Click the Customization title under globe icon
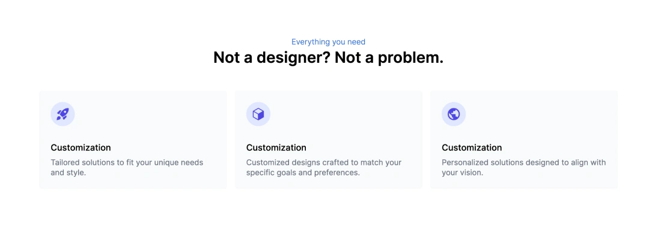This screenshot has width=661, height=233. click(472, 148)
